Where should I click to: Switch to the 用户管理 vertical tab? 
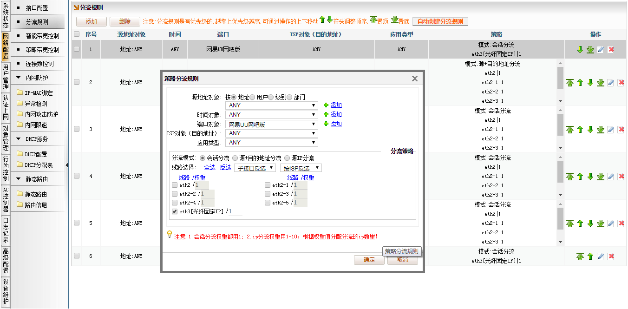[x=6, y=77]
